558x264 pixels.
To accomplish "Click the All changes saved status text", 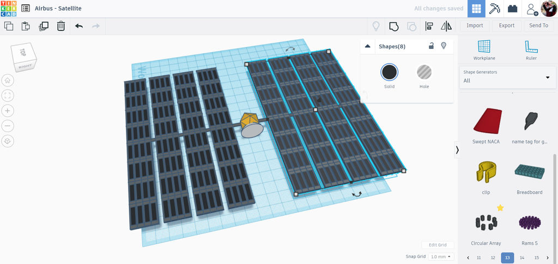I will (439, 9).
